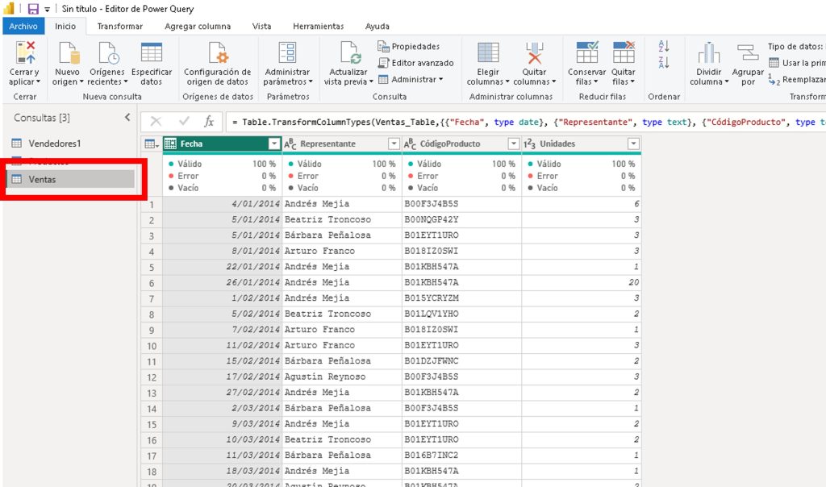
Task: Open the Agregar columna tab
Action: click(x=197, y=26)
